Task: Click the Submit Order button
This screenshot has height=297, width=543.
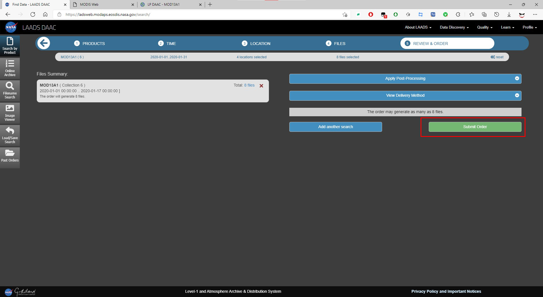Action: (475, 127)
